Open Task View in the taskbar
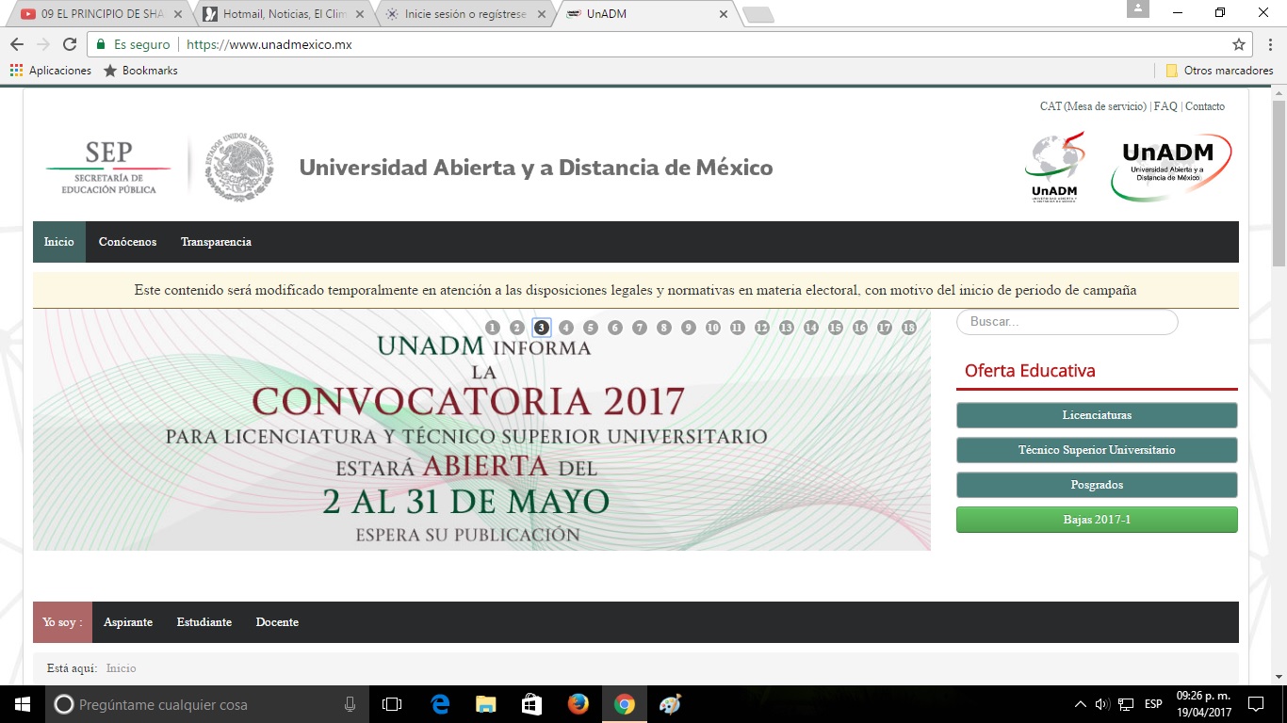 [x=392, y=704]
